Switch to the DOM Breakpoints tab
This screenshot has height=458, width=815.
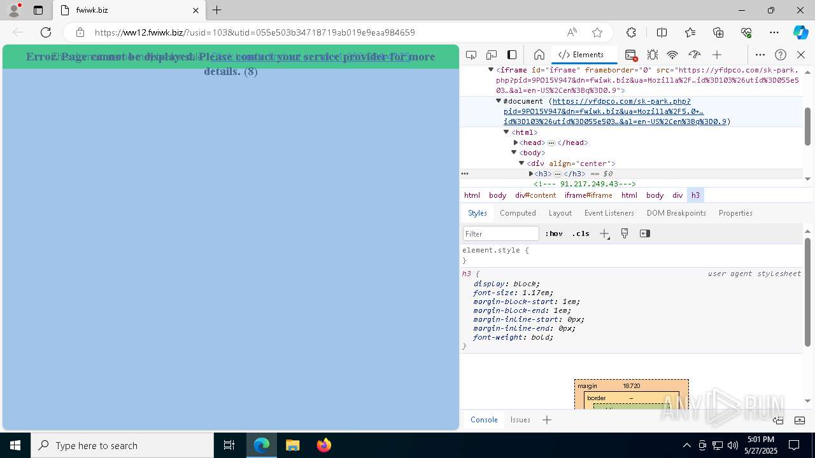676,213
